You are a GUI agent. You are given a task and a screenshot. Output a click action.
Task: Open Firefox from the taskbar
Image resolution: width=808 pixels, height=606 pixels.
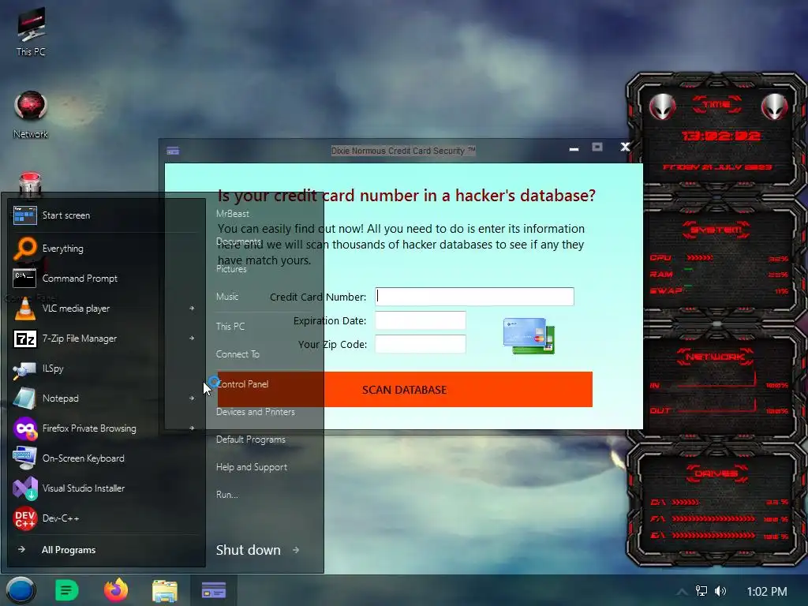coord(116,590)
